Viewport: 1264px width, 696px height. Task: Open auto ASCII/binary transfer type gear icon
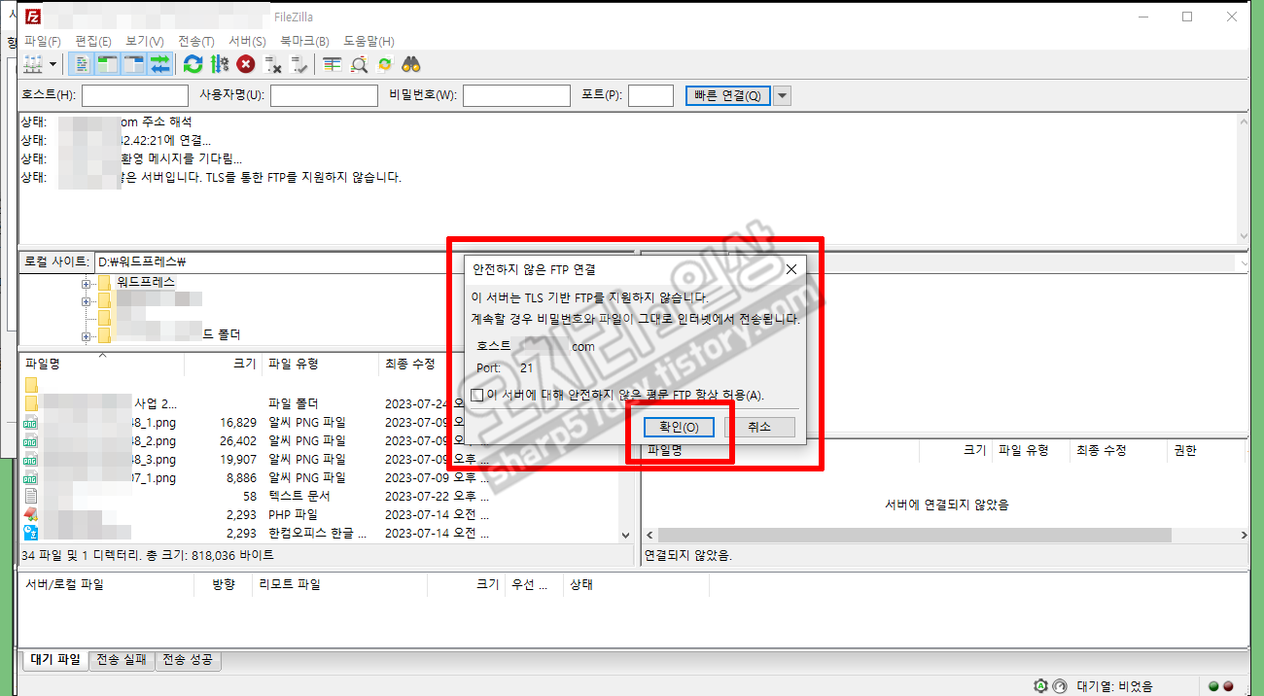point(1040,685)
